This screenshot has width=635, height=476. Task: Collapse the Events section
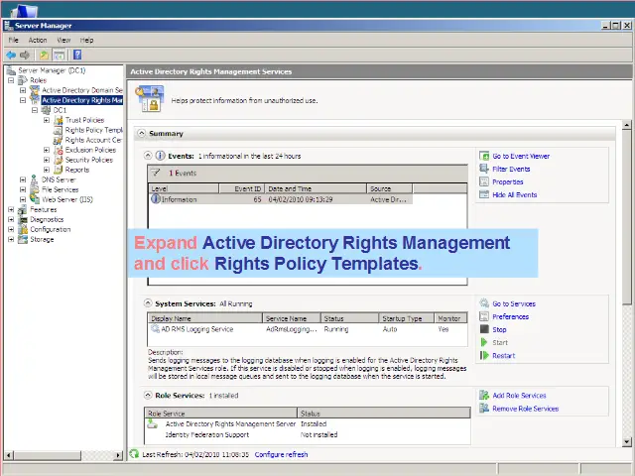(148, 156)
